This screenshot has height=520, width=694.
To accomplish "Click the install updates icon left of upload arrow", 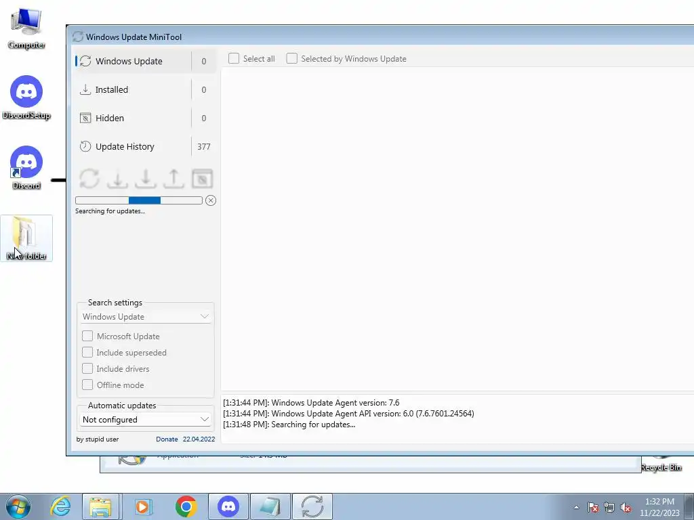I will pos(146,179).
